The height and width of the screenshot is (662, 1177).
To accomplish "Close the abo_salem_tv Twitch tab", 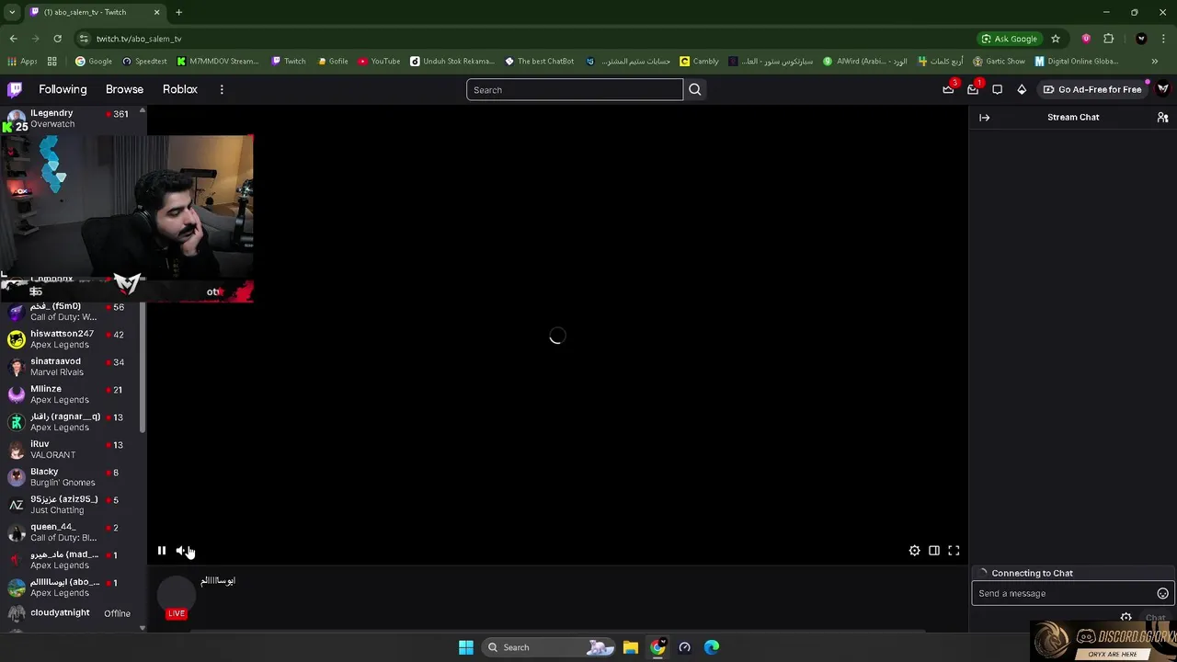I will tap(156, 12).
